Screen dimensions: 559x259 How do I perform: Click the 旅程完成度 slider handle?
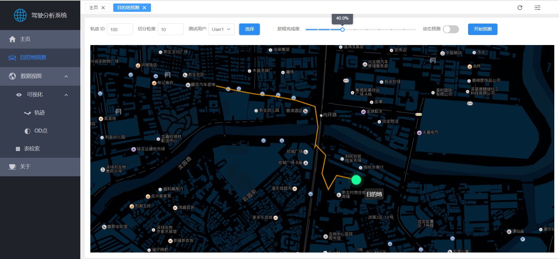(342, 30)
